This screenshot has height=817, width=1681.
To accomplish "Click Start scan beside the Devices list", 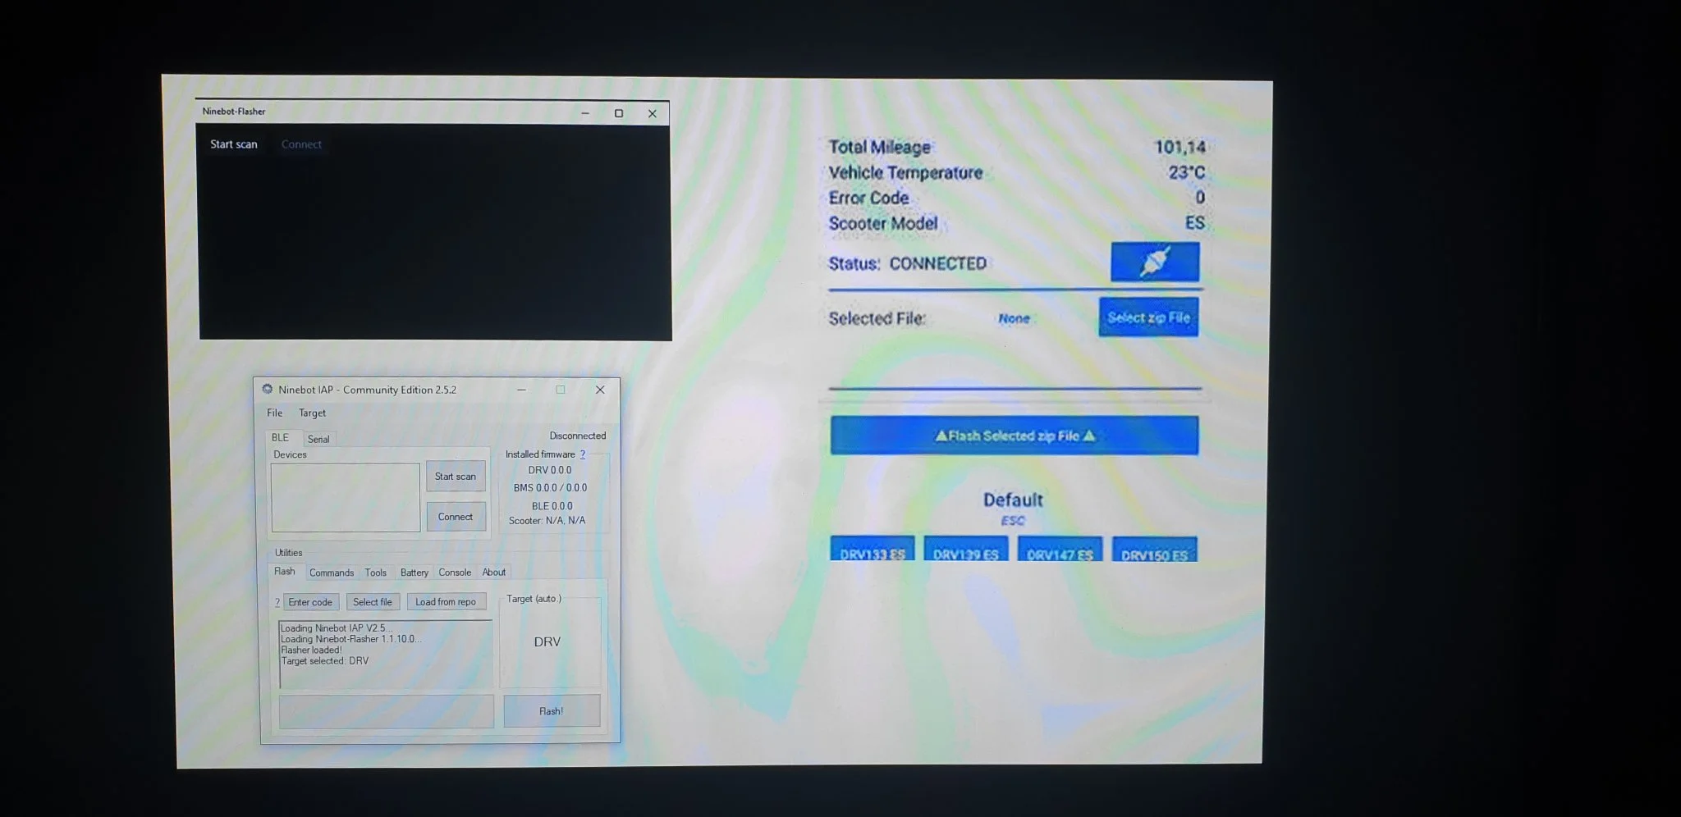I will [456, 477].
